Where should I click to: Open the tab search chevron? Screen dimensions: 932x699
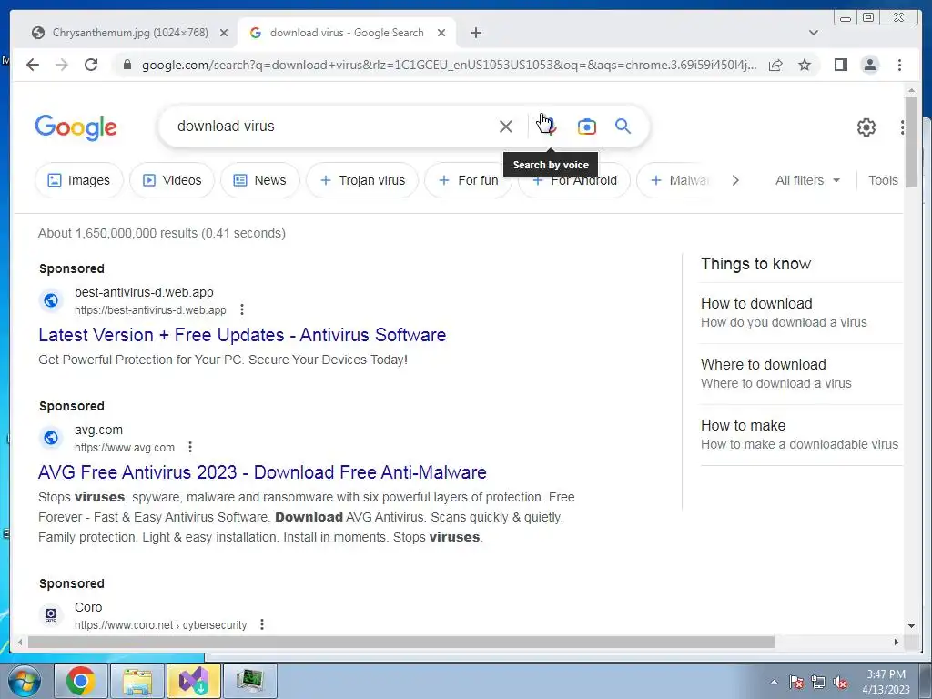(814, 33)
